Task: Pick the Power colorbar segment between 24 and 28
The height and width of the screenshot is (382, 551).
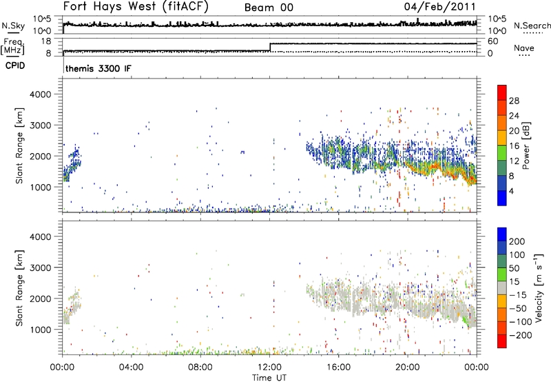Action: [x=502, y=108]
